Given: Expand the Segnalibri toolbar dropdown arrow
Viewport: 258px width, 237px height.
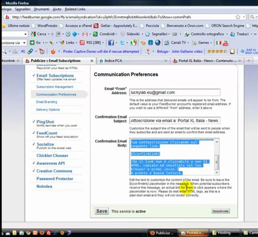Looking at the screenshot, I should 169,34.
